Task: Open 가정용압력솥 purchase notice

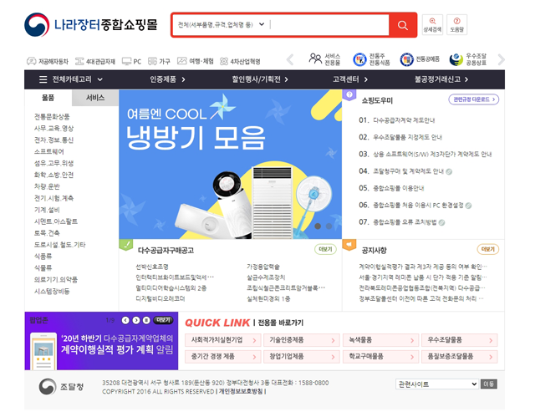Action: [x=263, y=267]
